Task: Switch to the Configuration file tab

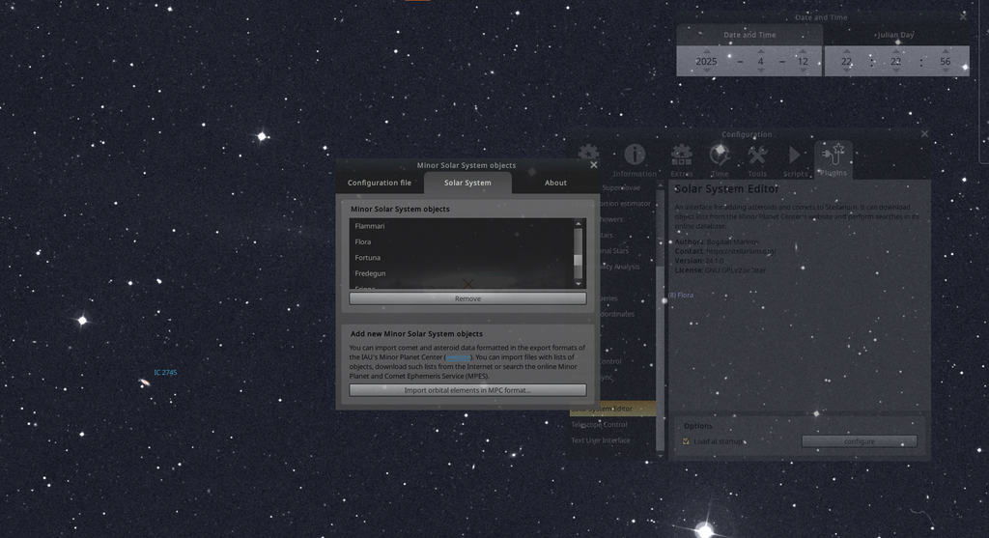Action: (379, 183)
